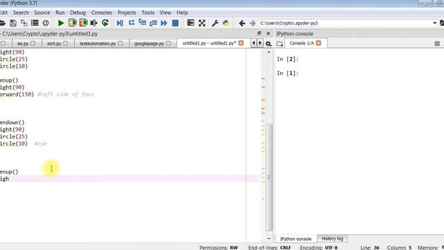Viewport: 444px width, 250px height.
Task: Click the '#left side of face' comment
Action: (66, 94)
